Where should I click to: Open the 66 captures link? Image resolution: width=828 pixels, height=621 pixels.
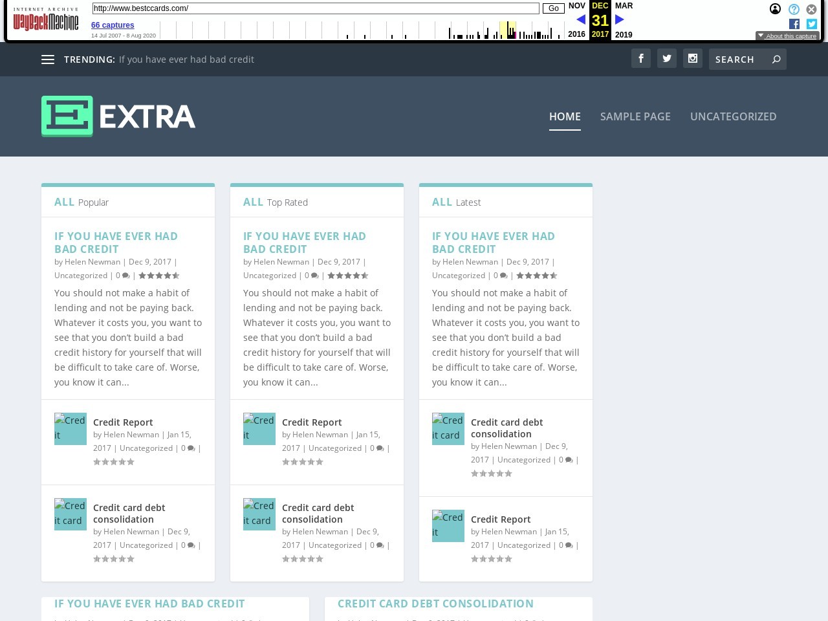click(x=113, y=25)
